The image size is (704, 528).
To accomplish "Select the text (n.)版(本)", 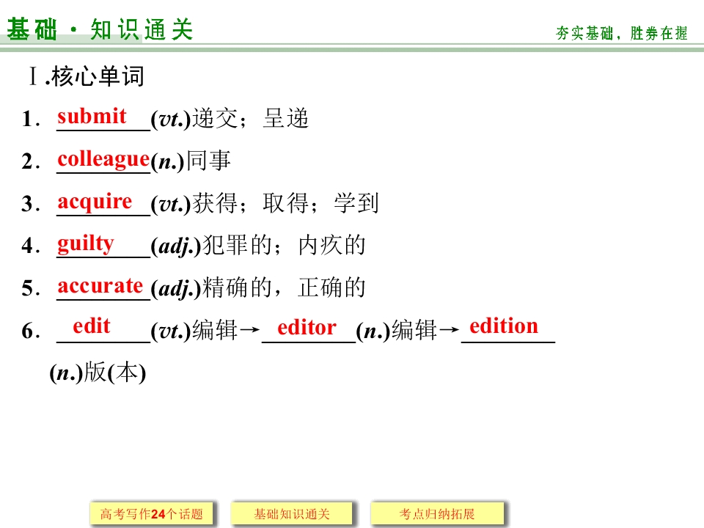I will tap(98, 373).
